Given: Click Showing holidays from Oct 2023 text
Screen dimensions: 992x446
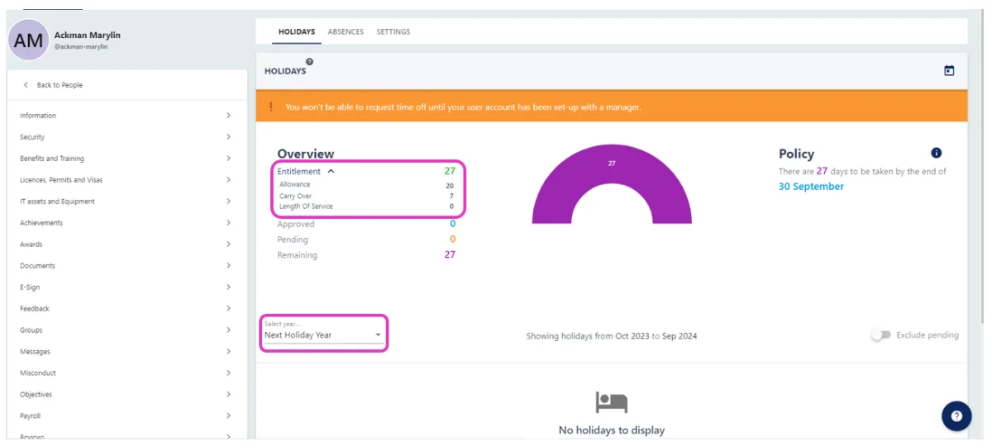Looking at the screenshot, I should tap(612, 336).
